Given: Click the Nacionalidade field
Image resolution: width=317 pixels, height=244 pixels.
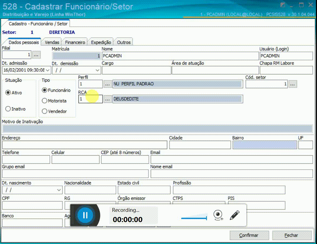Looking at the screenshot, I should point(90,190).
